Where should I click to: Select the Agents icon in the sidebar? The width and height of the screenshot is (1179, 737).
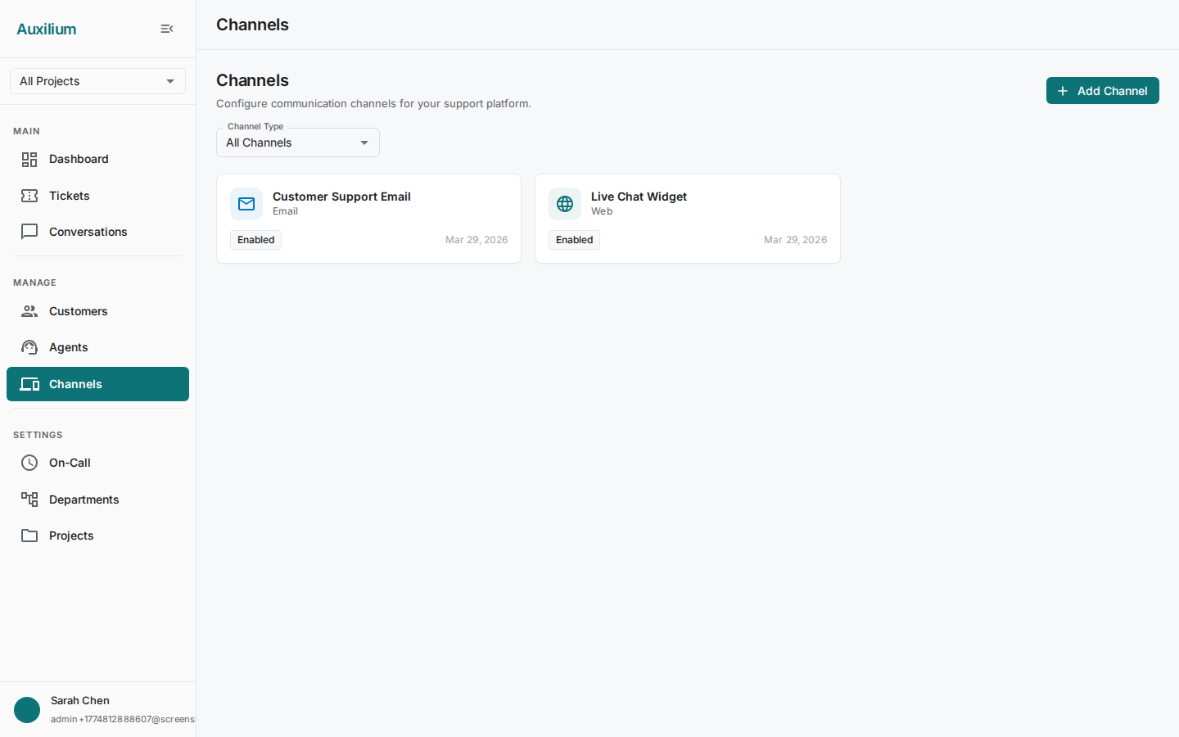pos(29,347)
